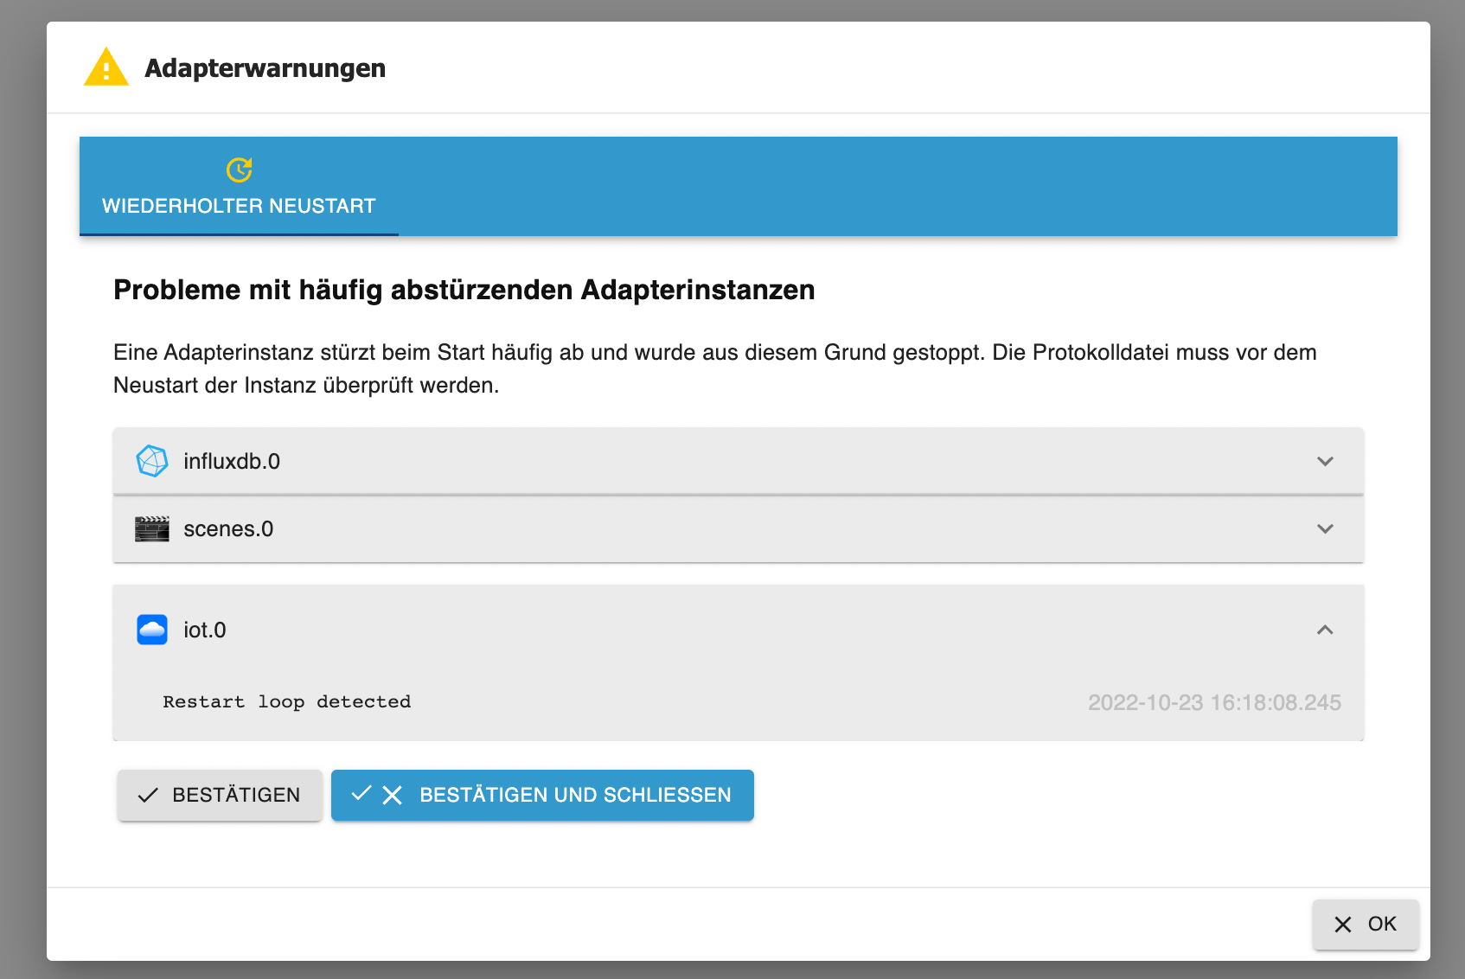Viewport: 1465px width, 979px height.
Task: Click the yellow warning triangle icon
Action: coord(106,67)
